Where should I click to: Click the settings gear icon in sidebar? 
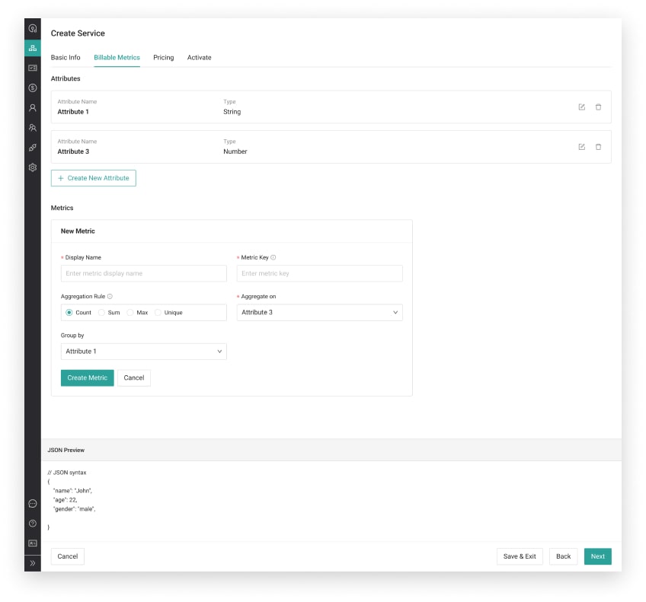(x=33, y=167)
